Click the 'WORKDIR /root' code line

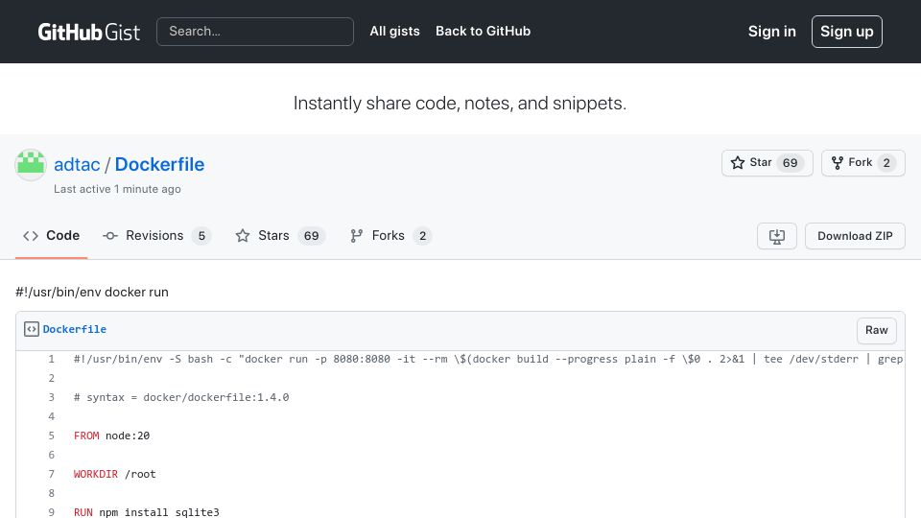pos(114,474)
